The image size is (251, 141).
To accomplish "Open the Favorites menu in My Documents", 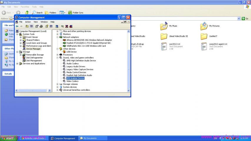I will [25, 7].
